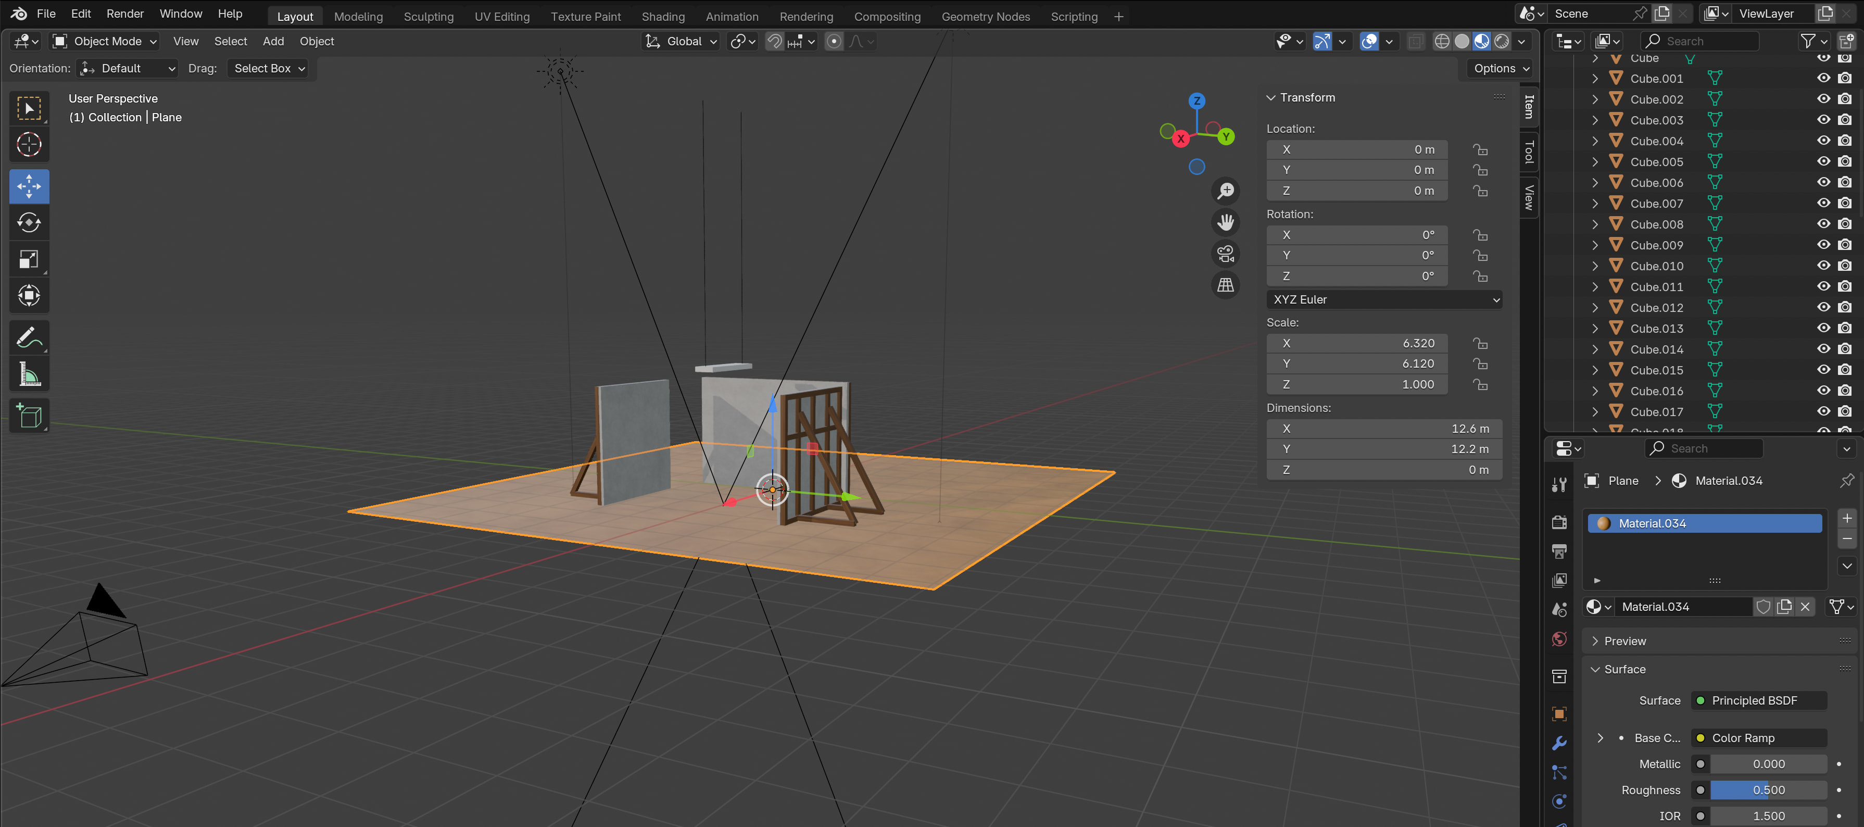Click the pan view hand icon
Image resolution: width=1864 pixels, height=827 pixels.
pyautogui.click(x=1226, y=222)
